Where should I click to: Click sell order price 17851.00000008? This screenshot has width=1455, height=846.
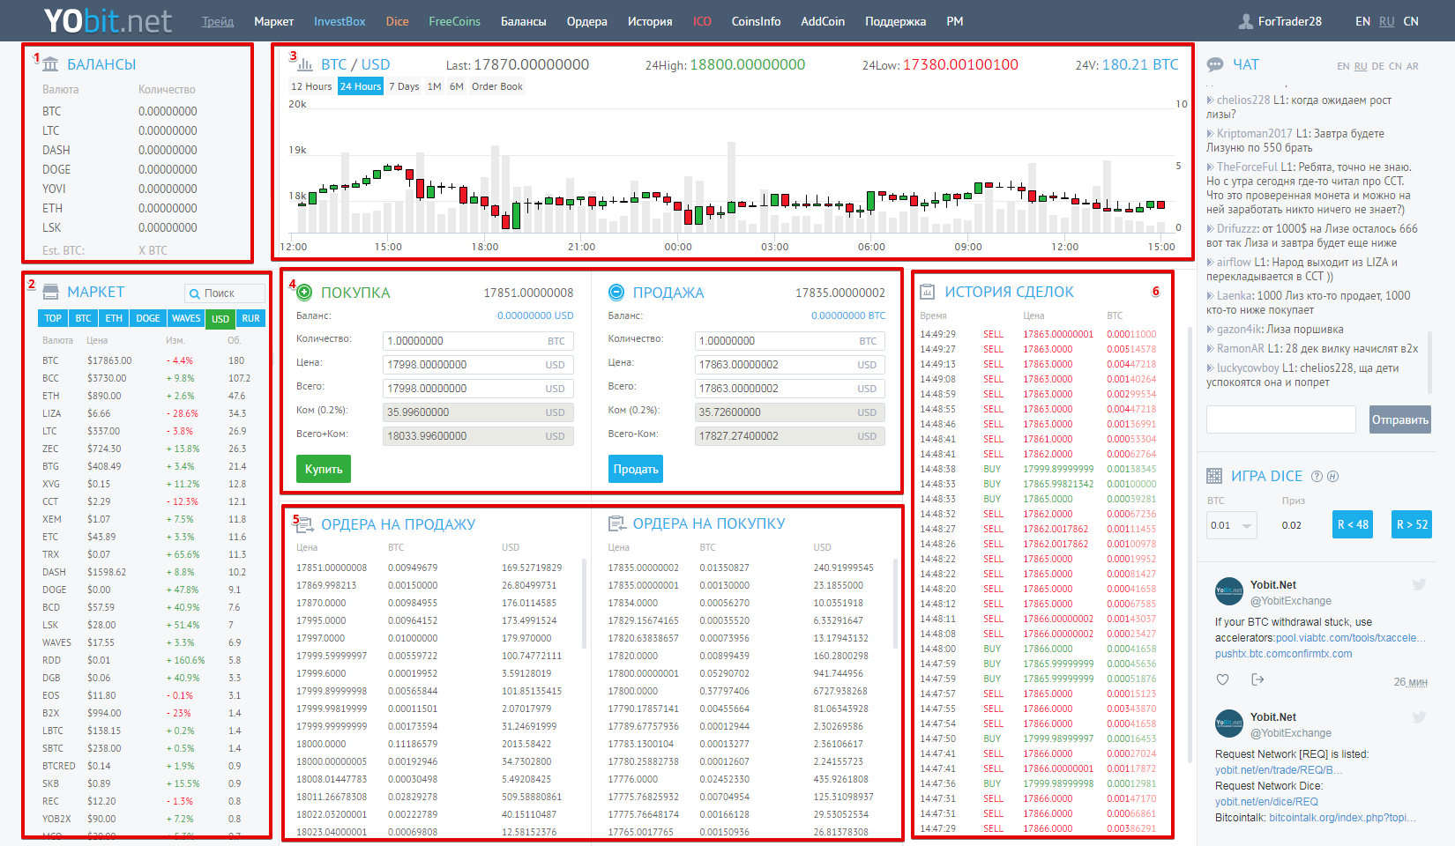pyautogui.click(x=332, y=568)
